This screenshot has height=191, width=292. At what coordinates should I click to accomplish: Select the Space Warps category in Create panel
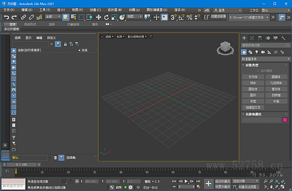coord(276,52)
